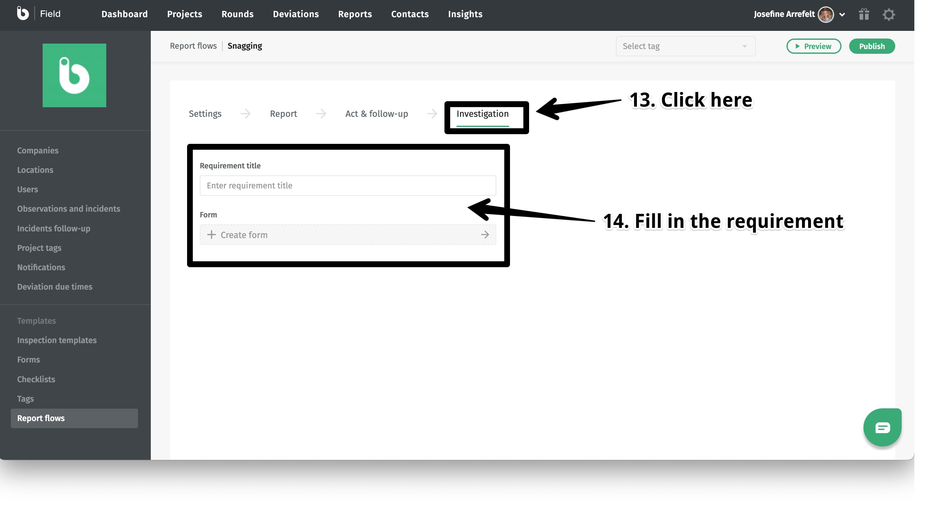Click the green company logo tile
This screenshot has height=507, width=950.
pos(74,75)
